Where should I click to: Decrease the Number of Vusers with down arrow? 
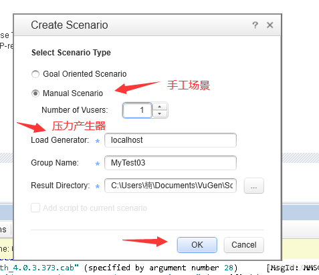160,113
